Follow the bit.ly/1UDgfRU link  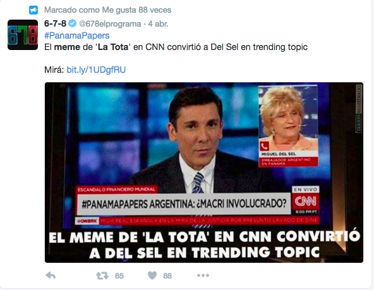[96, 70]
